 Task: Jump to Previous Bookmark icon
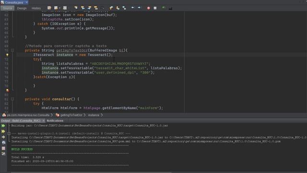coord(111,8)
